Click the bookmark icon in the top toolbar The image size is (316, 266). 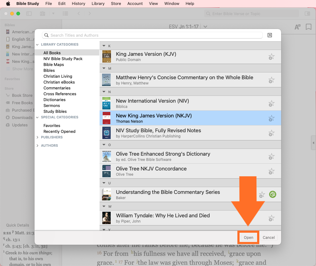(308, 27)
